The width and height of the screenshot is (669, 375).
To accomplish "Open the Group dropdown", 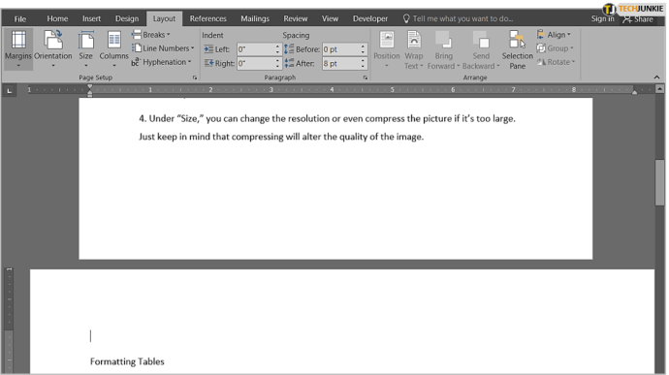I will pyautogui.click(x=556, y=48).
